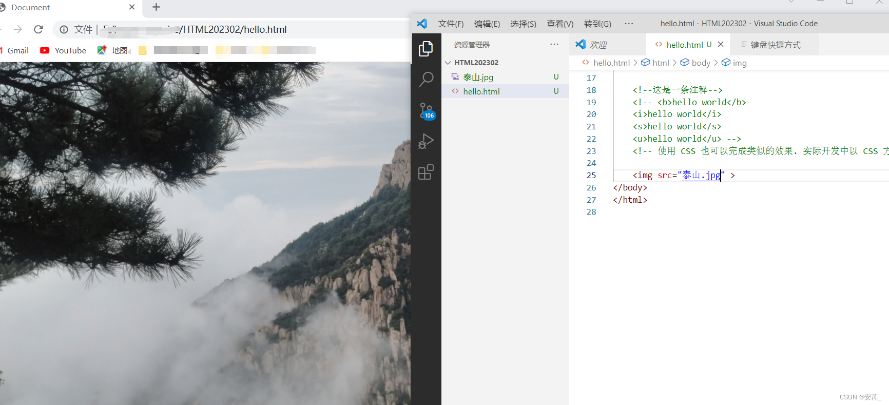The width and height of the screenshot is (889, 405).
Task: Click the <b>hello world</b> comment line
Action: coord(689,102)
